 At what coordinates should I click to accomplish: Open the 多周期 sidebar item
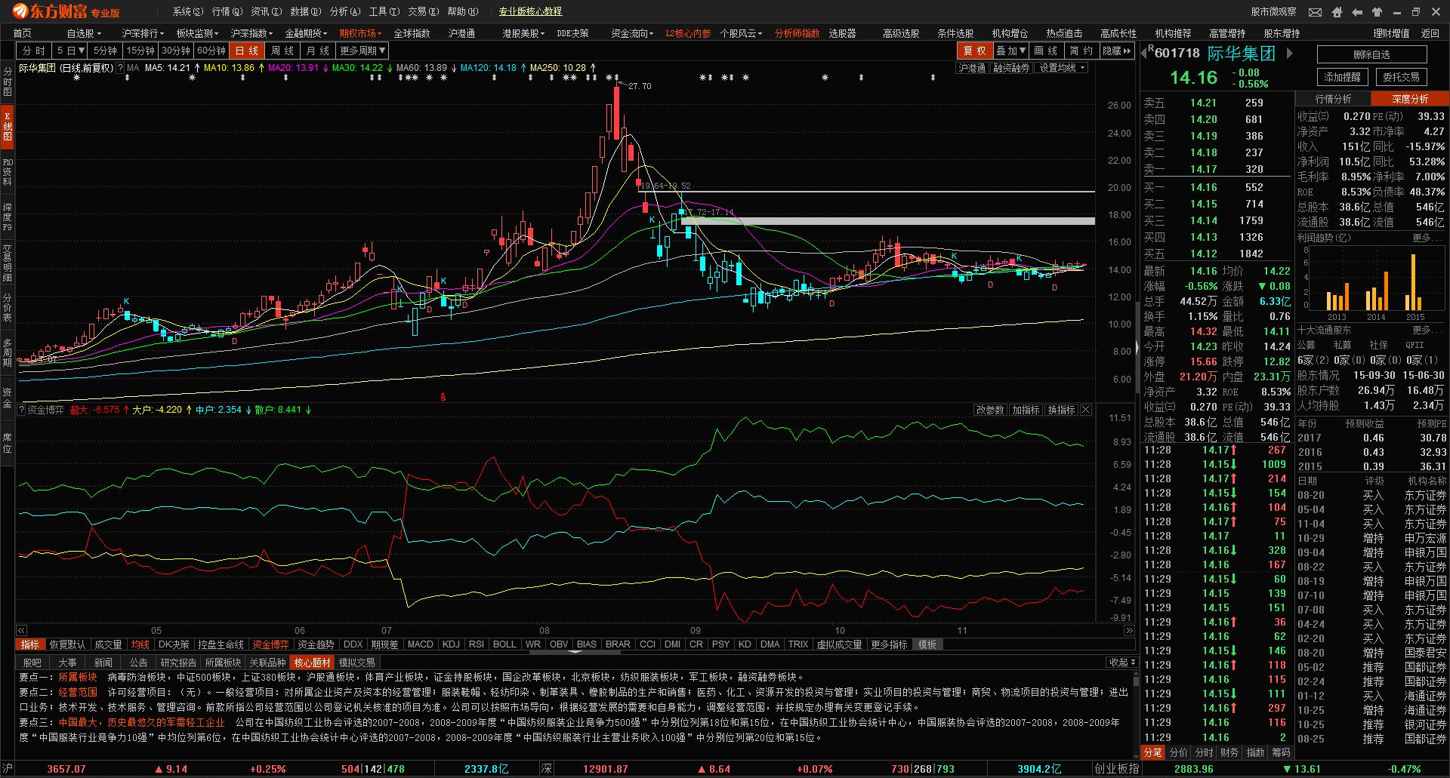[8, 352]
